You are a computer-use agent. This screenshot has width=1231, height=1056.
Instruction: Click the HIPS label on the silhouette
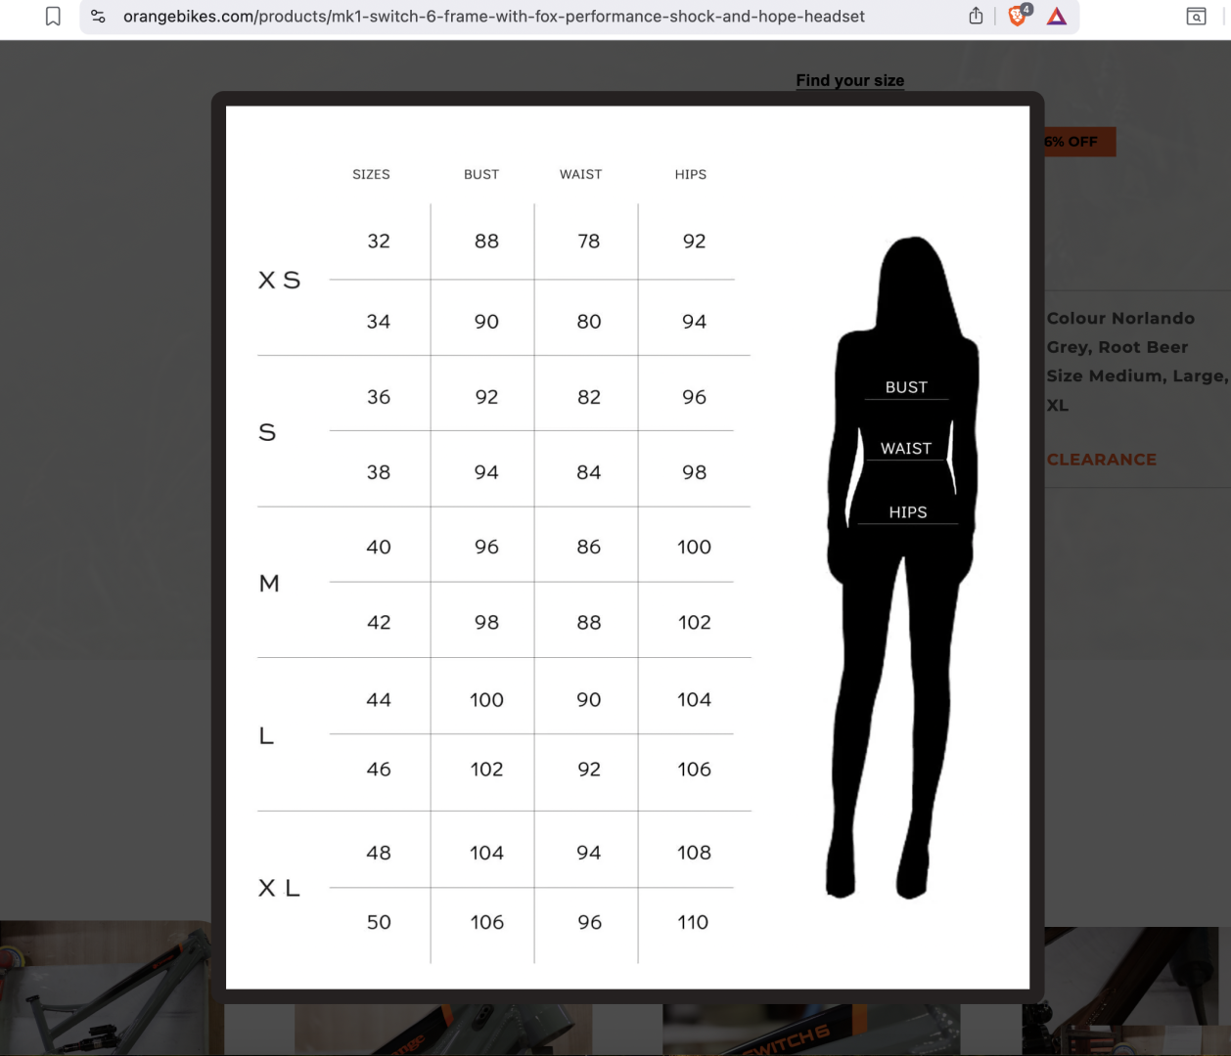907,512
